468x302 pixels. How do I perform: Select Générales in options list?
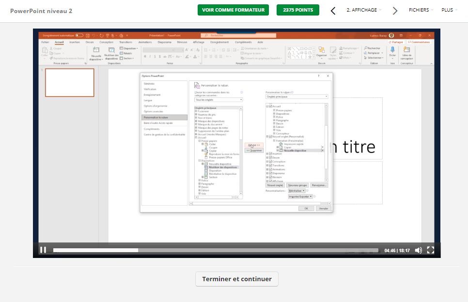(x=149, y=84)
